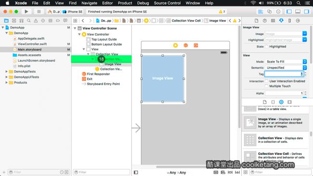
Task: Toggle the document outline panel
Action: tap(136, 172)
